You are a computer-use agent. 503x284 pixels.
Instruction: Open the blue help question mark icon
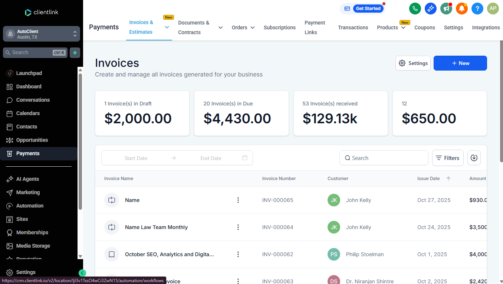pos(477,9)
